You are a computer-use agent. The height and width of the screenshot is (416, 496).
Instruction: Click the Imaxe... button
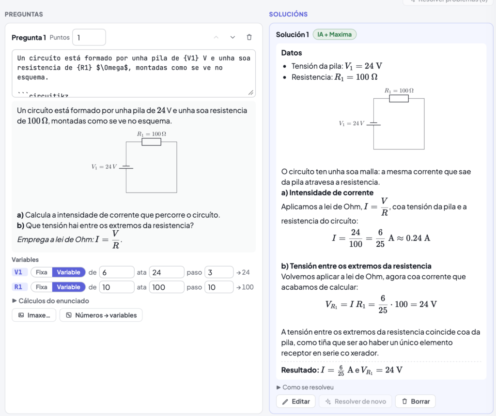tap(34, 315)
